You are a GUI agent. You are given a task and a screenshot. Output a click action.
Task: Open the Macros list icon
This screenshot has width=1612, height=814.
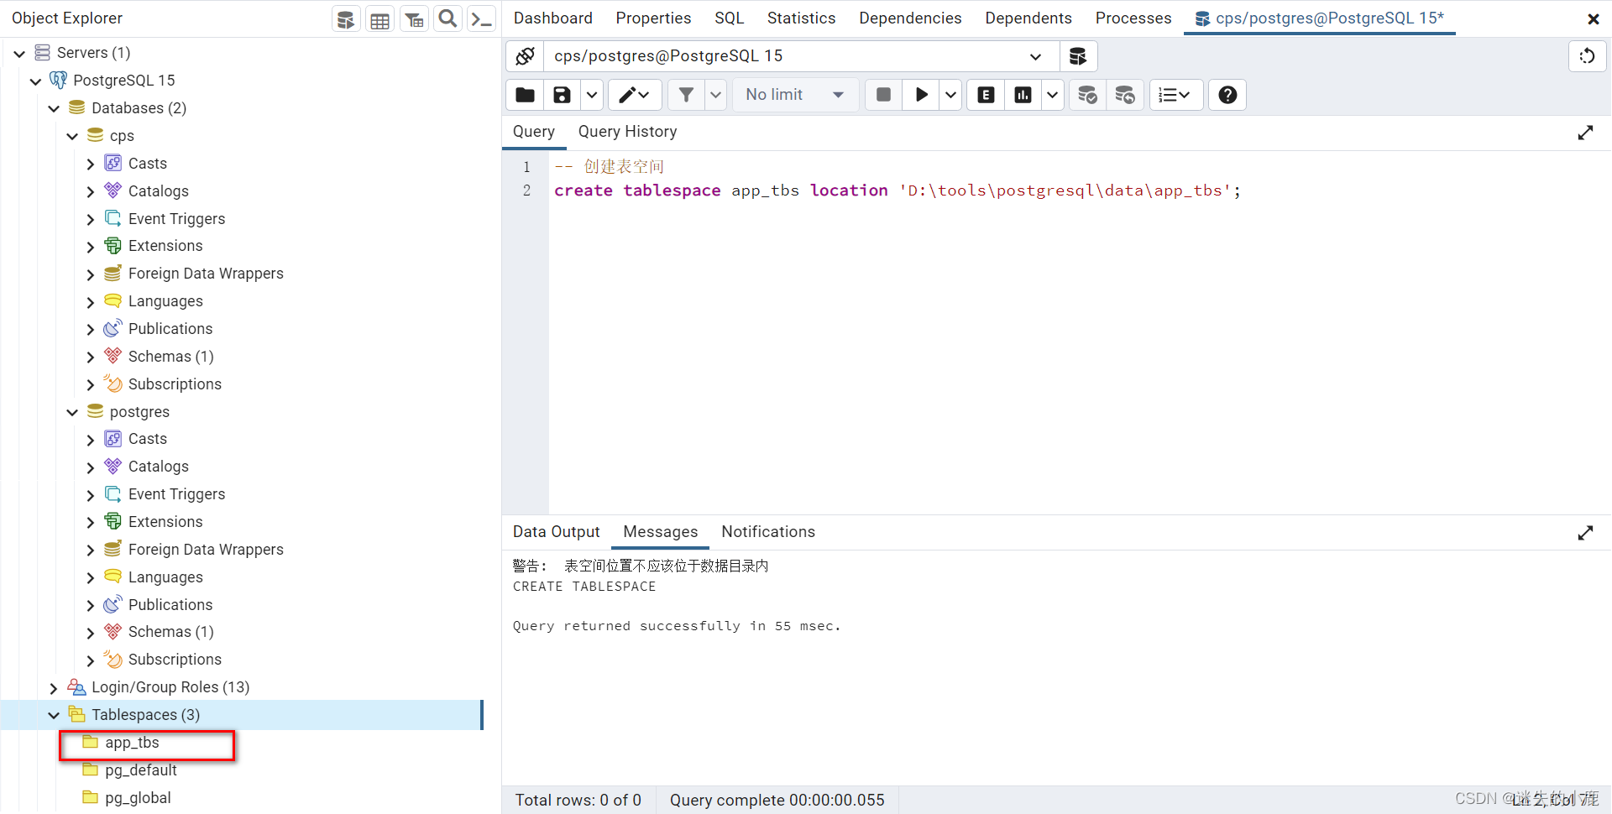(x=1175, y=95)
